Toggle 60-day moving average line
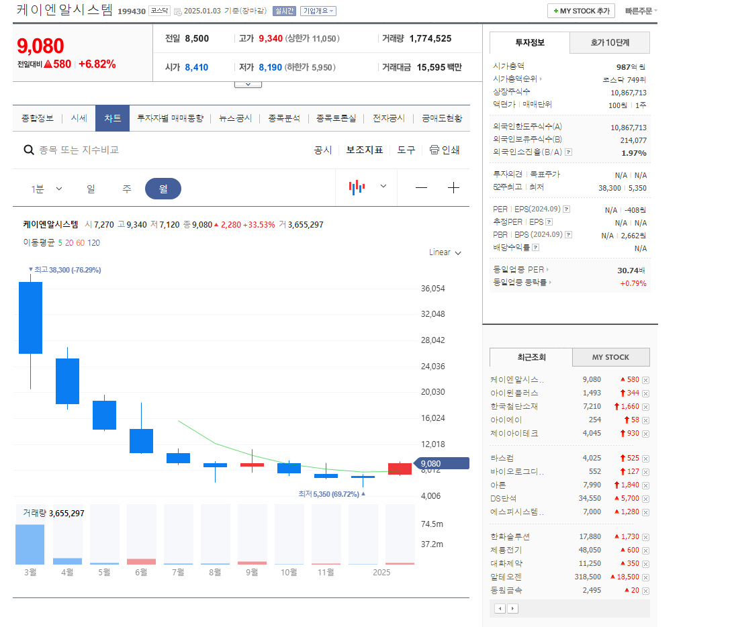The height and width of the screenshot is (627, 732). tap(81, 242)
